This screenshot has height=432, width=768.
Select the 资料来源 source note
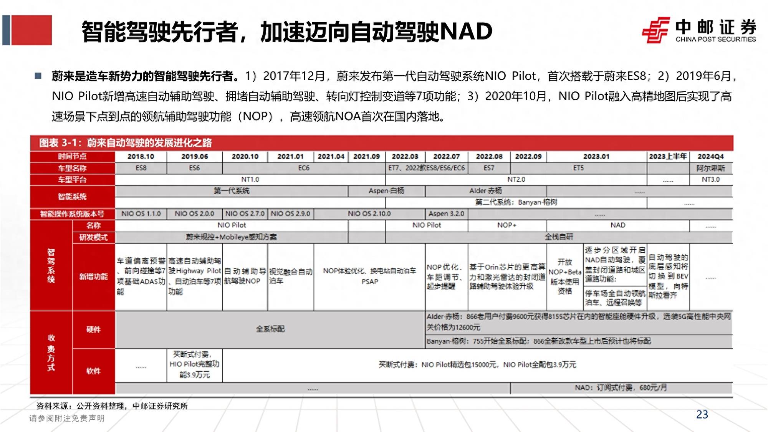pos(112,406)
